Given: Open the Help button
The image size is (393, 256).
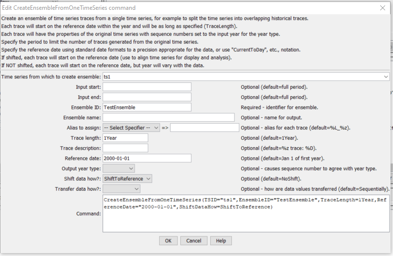Looking at the screenshot, I should pyautogui.click(x=221, y=241).
